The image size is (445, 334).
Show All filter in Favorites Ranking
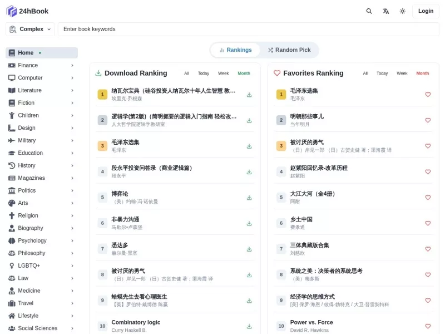click(x=365, y=73)
